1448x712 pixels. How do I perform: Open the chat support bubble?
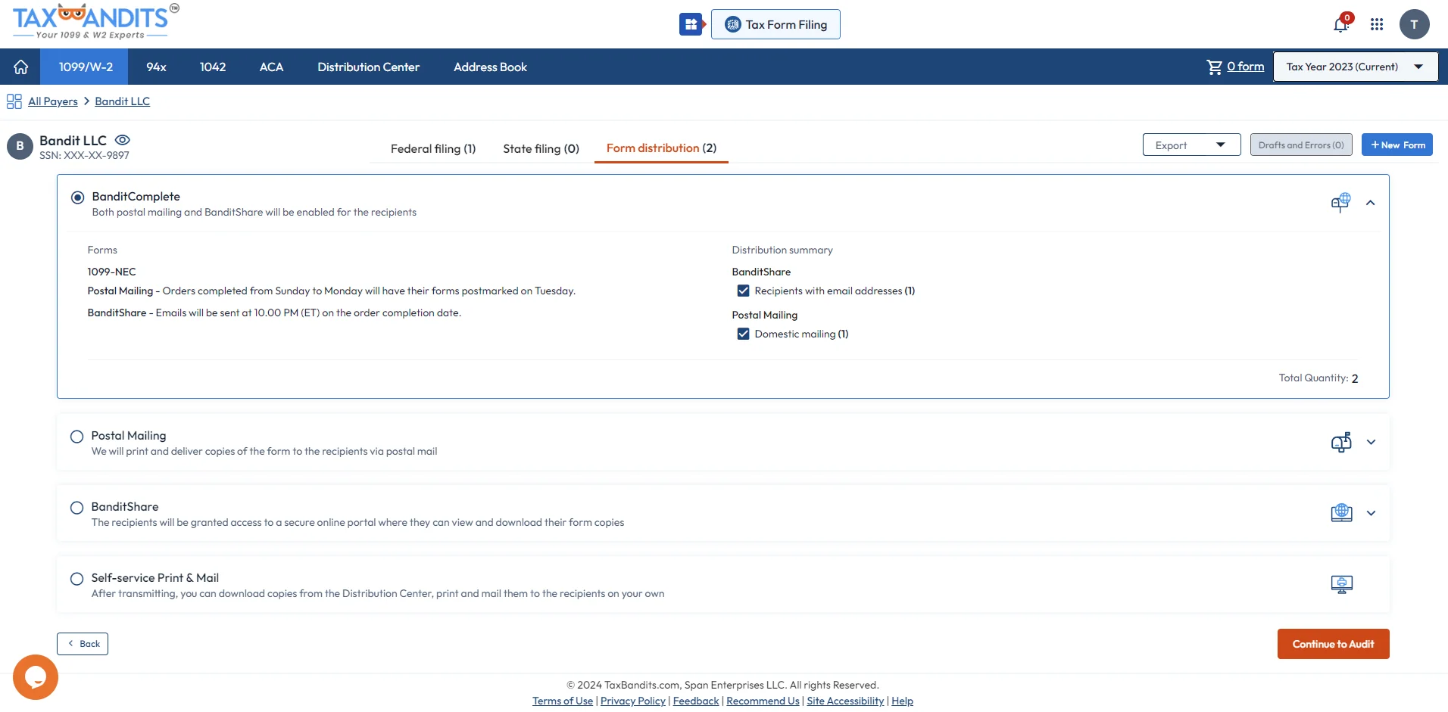tap(36, 677)
